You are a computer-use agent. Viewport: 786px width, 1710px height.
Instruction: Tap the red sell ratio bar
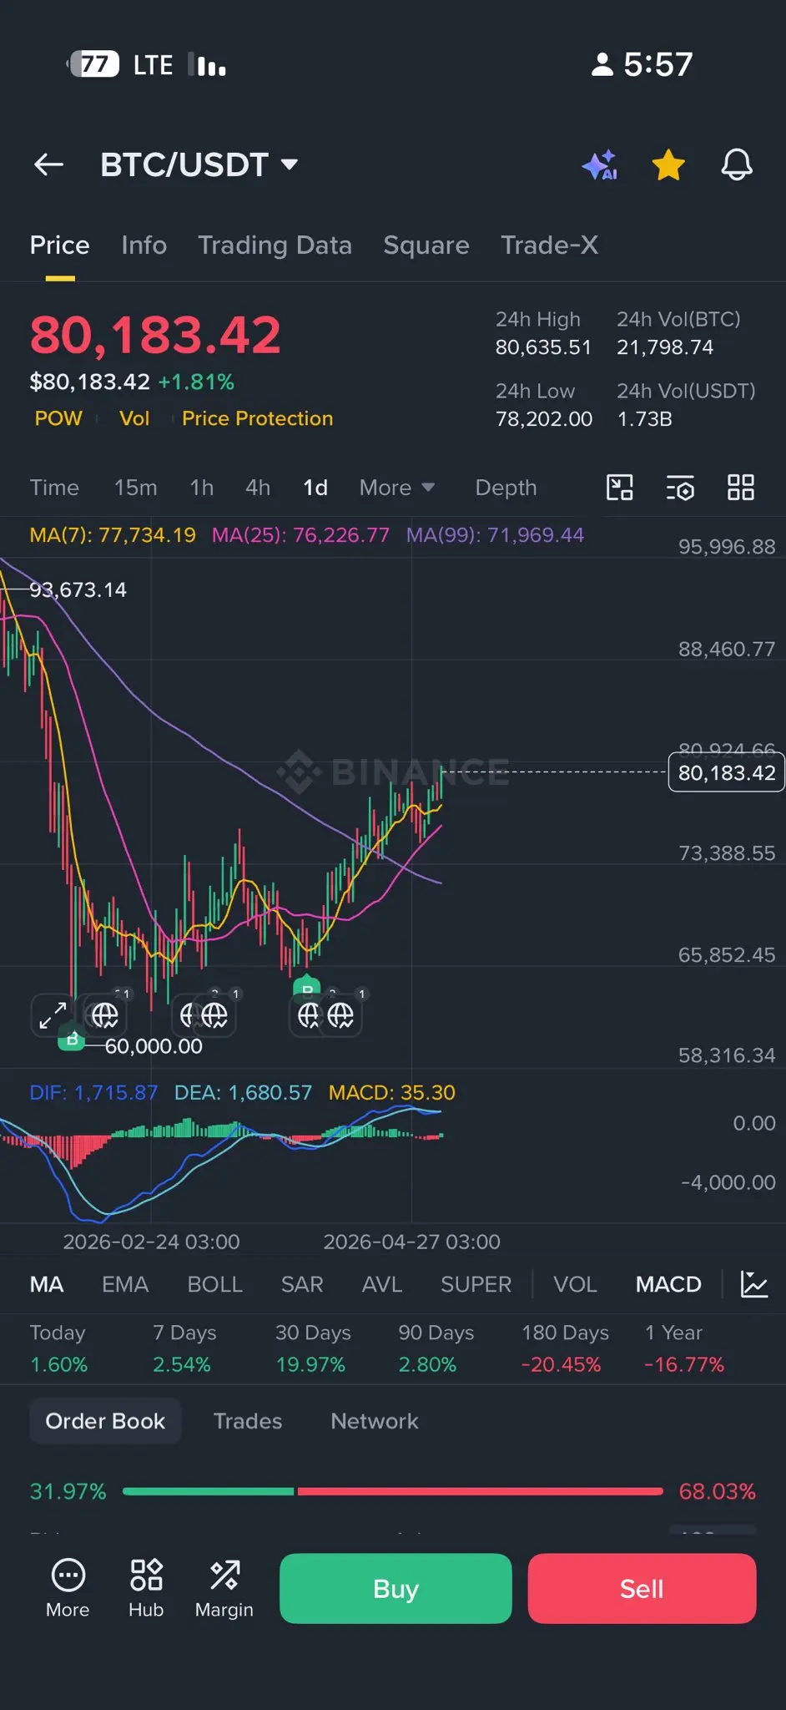pyautogui.click(x=480, y=1491)
